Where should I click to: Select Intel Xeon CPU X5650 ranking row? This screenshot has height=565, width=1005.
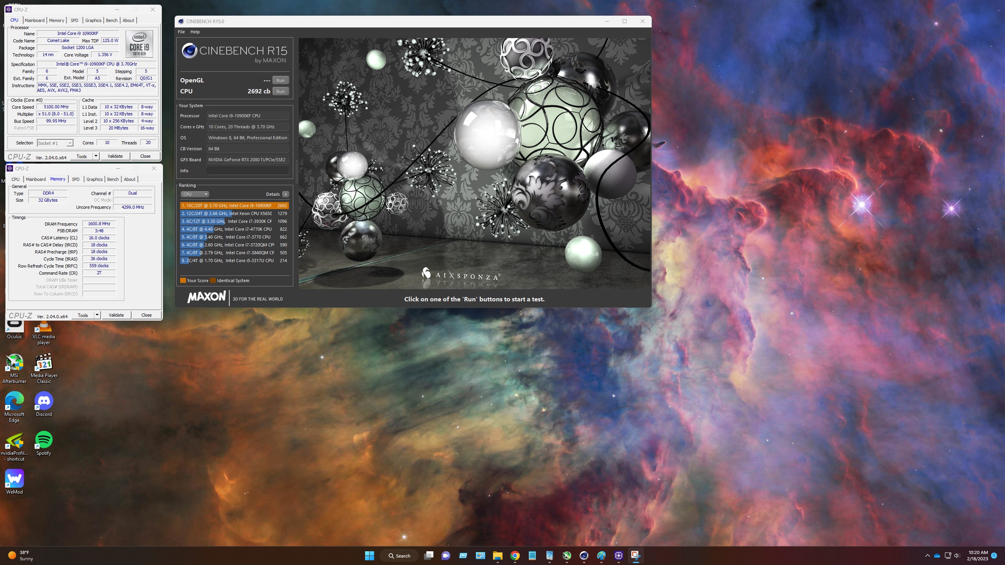pyautogui.click(x=234, y=213)
